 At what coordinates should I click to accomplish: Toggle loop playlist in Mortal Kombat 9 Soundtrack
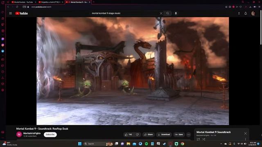coord(198,139)
